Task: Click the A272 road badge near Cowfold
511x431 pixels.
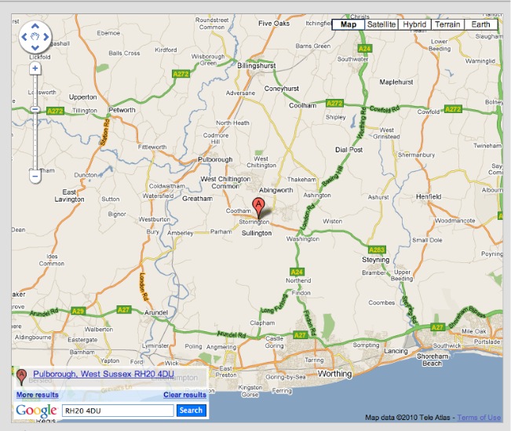Action: [x=454, y=109]
